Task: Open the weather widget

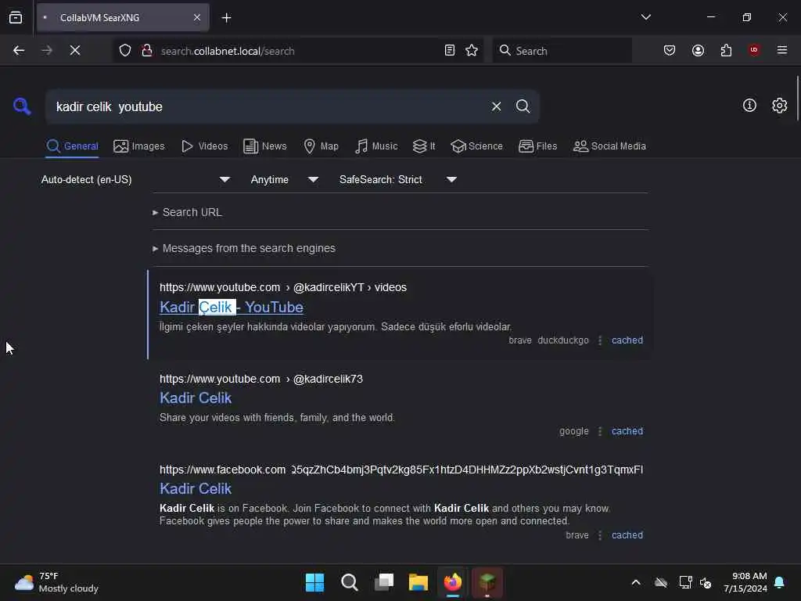Action: coord(56,582)
